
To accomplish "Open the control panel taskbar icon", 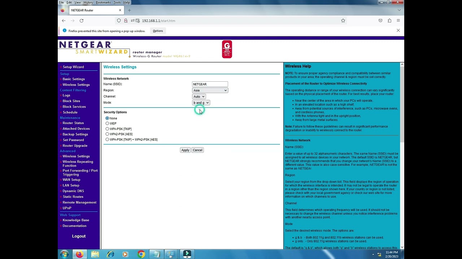I will pos(171,254).
